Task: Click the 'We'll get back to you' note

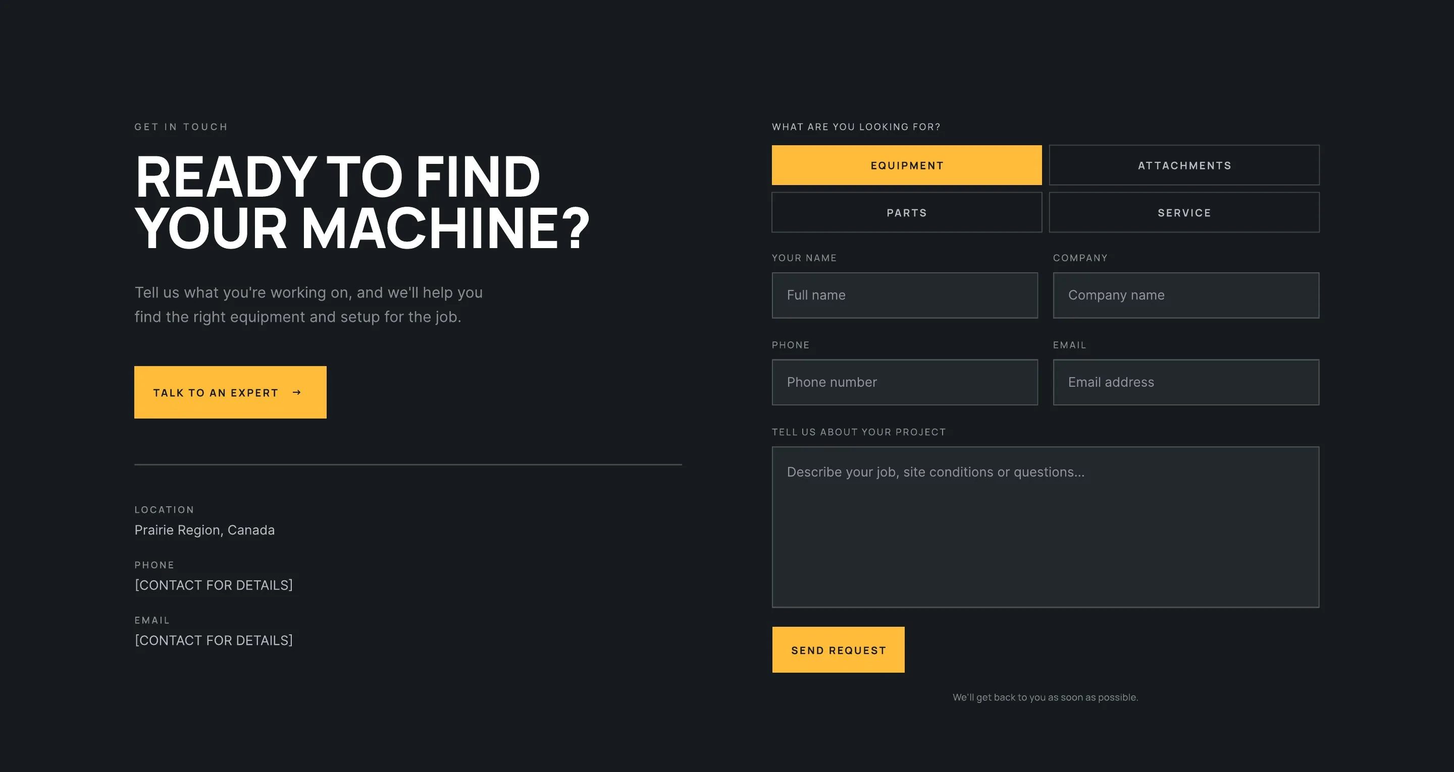Action: [x=1046, y=697]
